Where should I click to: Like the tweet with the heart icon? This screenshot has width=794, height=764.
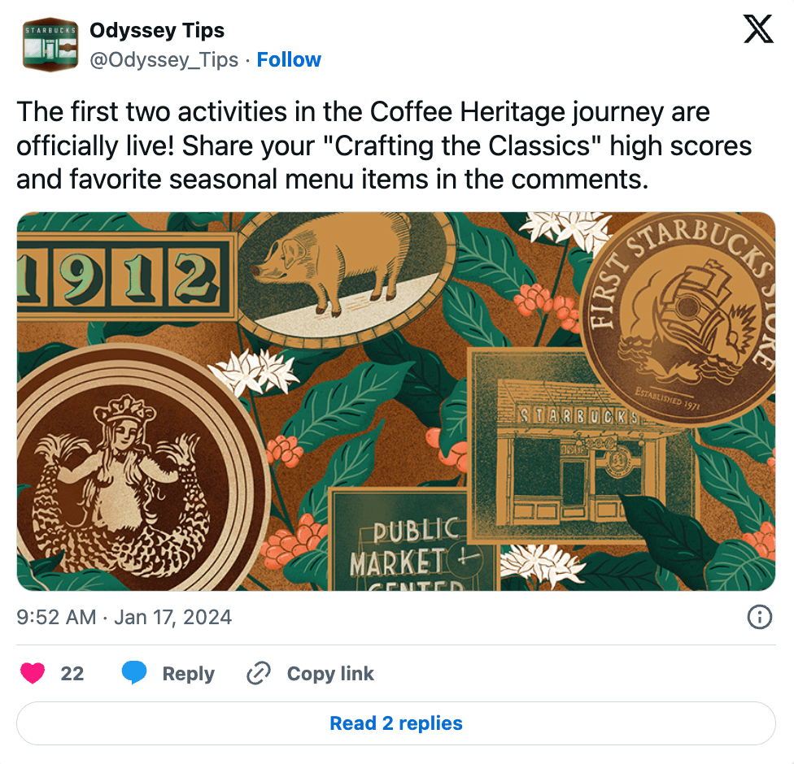tap(33, 674)
